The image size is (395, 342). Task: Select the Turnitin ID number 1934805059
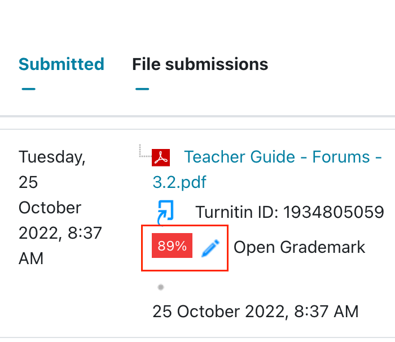click(x=333, y=212)
